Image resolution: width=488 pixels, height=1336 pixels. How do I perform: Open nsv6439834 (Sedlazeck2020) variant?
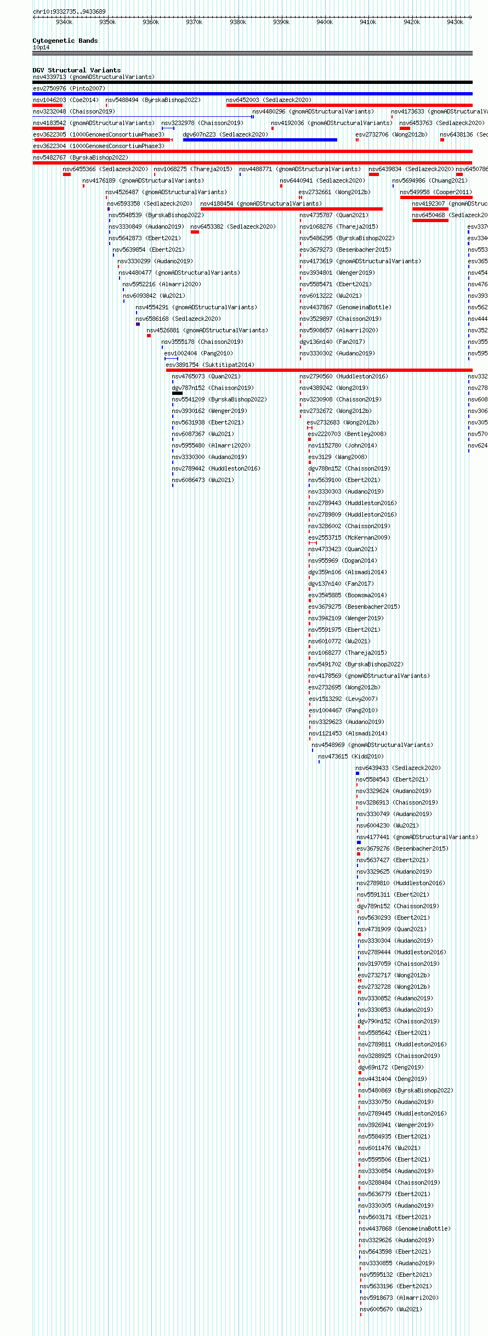pyautogui.click(x=411, y=169)
